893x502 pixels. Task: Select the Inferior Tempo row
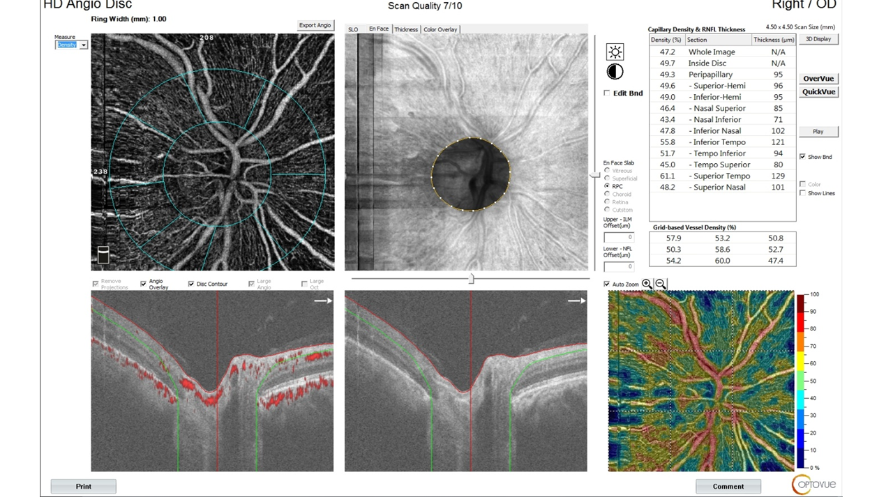723,142
